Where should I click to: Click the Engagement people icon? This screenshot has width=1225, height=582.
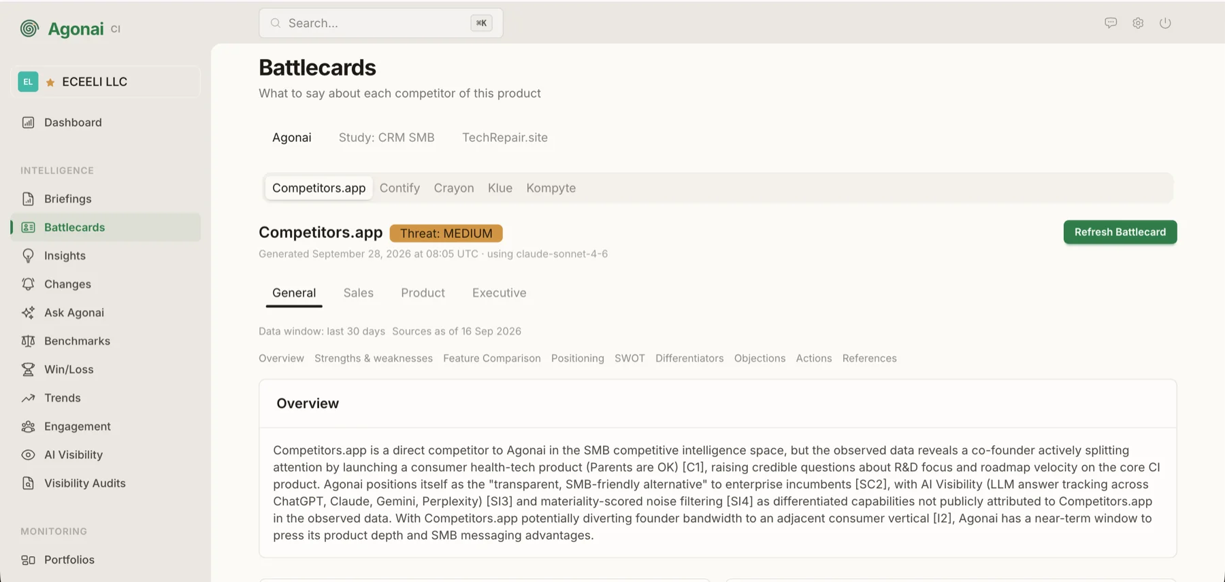(x=28, y=426)
